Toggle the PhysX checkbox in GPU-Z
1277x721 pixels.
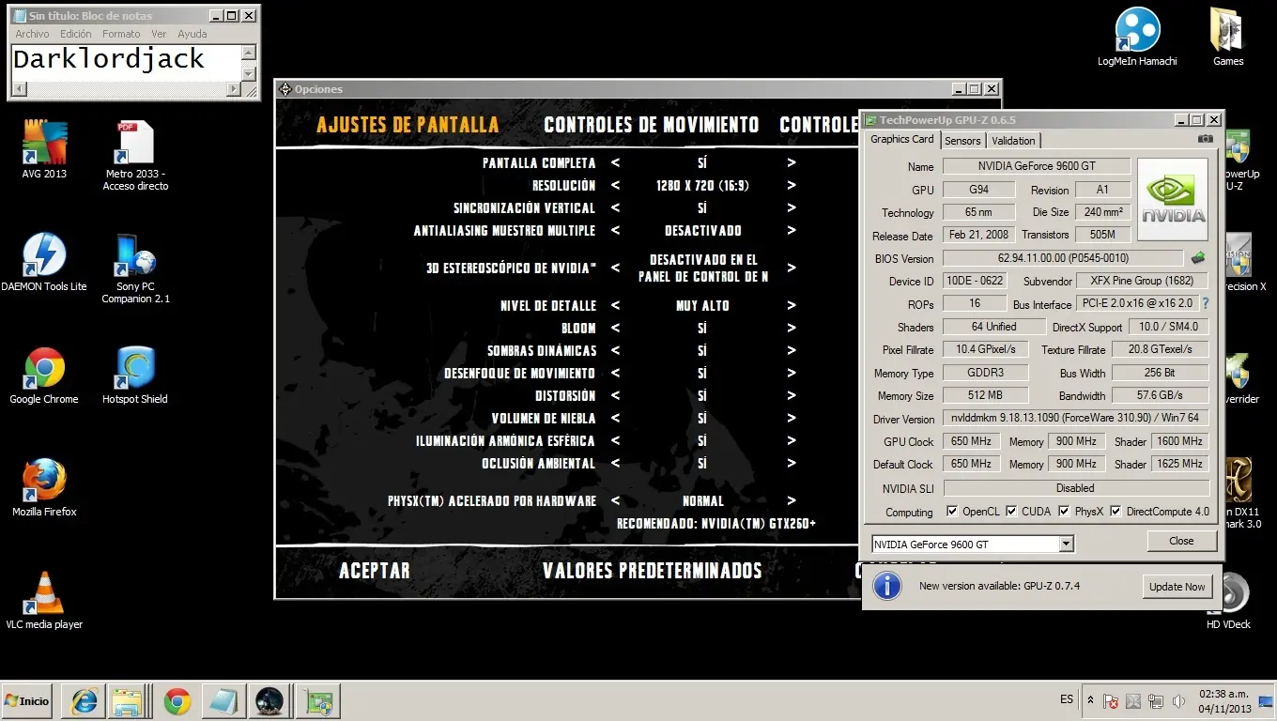1064,511
